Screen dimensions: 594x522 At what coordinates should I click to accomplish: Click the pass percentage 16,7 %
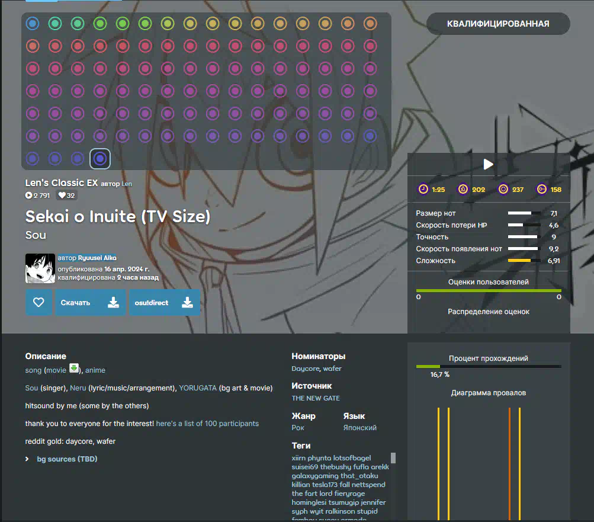click(x=440, y=374)
